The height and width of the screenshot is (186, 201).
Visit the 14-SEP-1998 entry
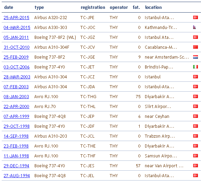(x=16, y=136)
